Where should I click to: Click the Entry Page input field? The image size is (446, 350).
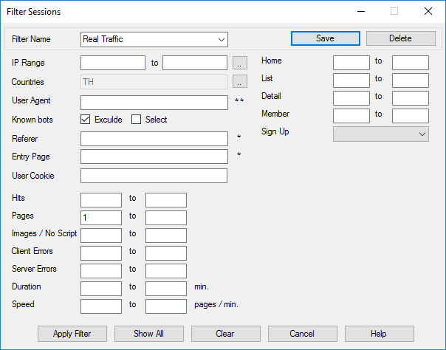pos(154,157)
